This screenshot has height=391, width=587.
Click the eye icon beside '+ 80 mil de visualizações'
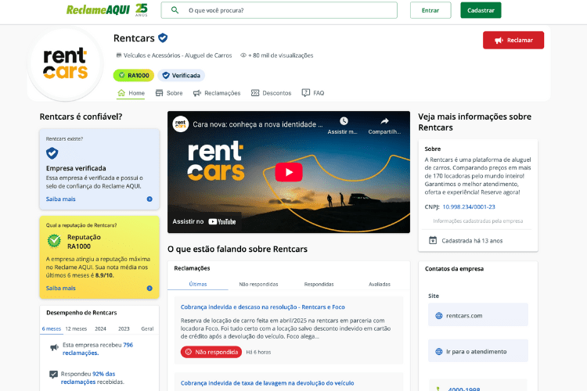coord(243,56)
